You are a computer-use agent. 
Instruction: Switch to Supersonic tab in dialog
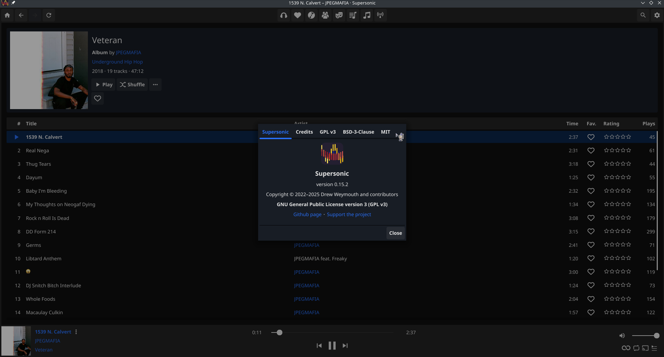(x=275, y=132)
